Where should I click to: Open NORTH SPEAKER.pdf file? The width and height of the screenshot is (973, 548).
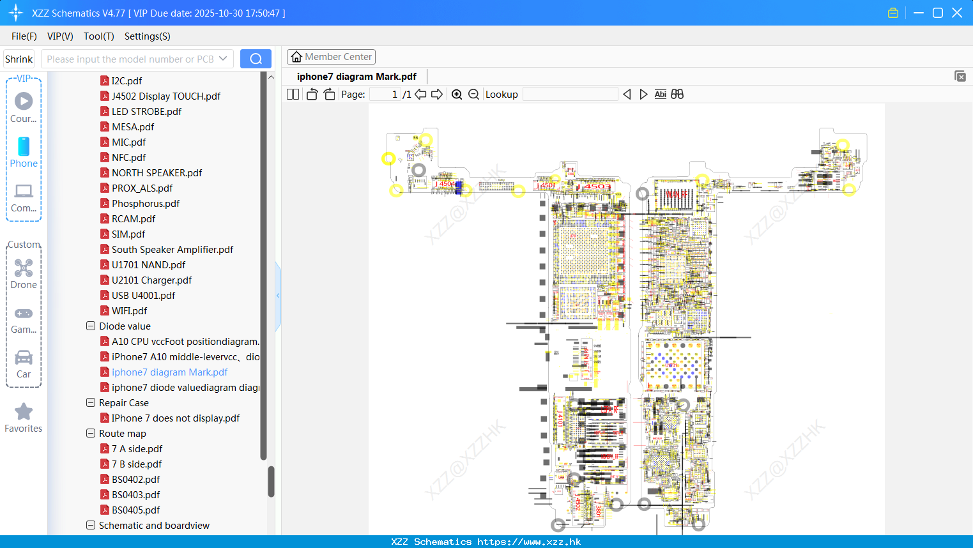[157, 172]
